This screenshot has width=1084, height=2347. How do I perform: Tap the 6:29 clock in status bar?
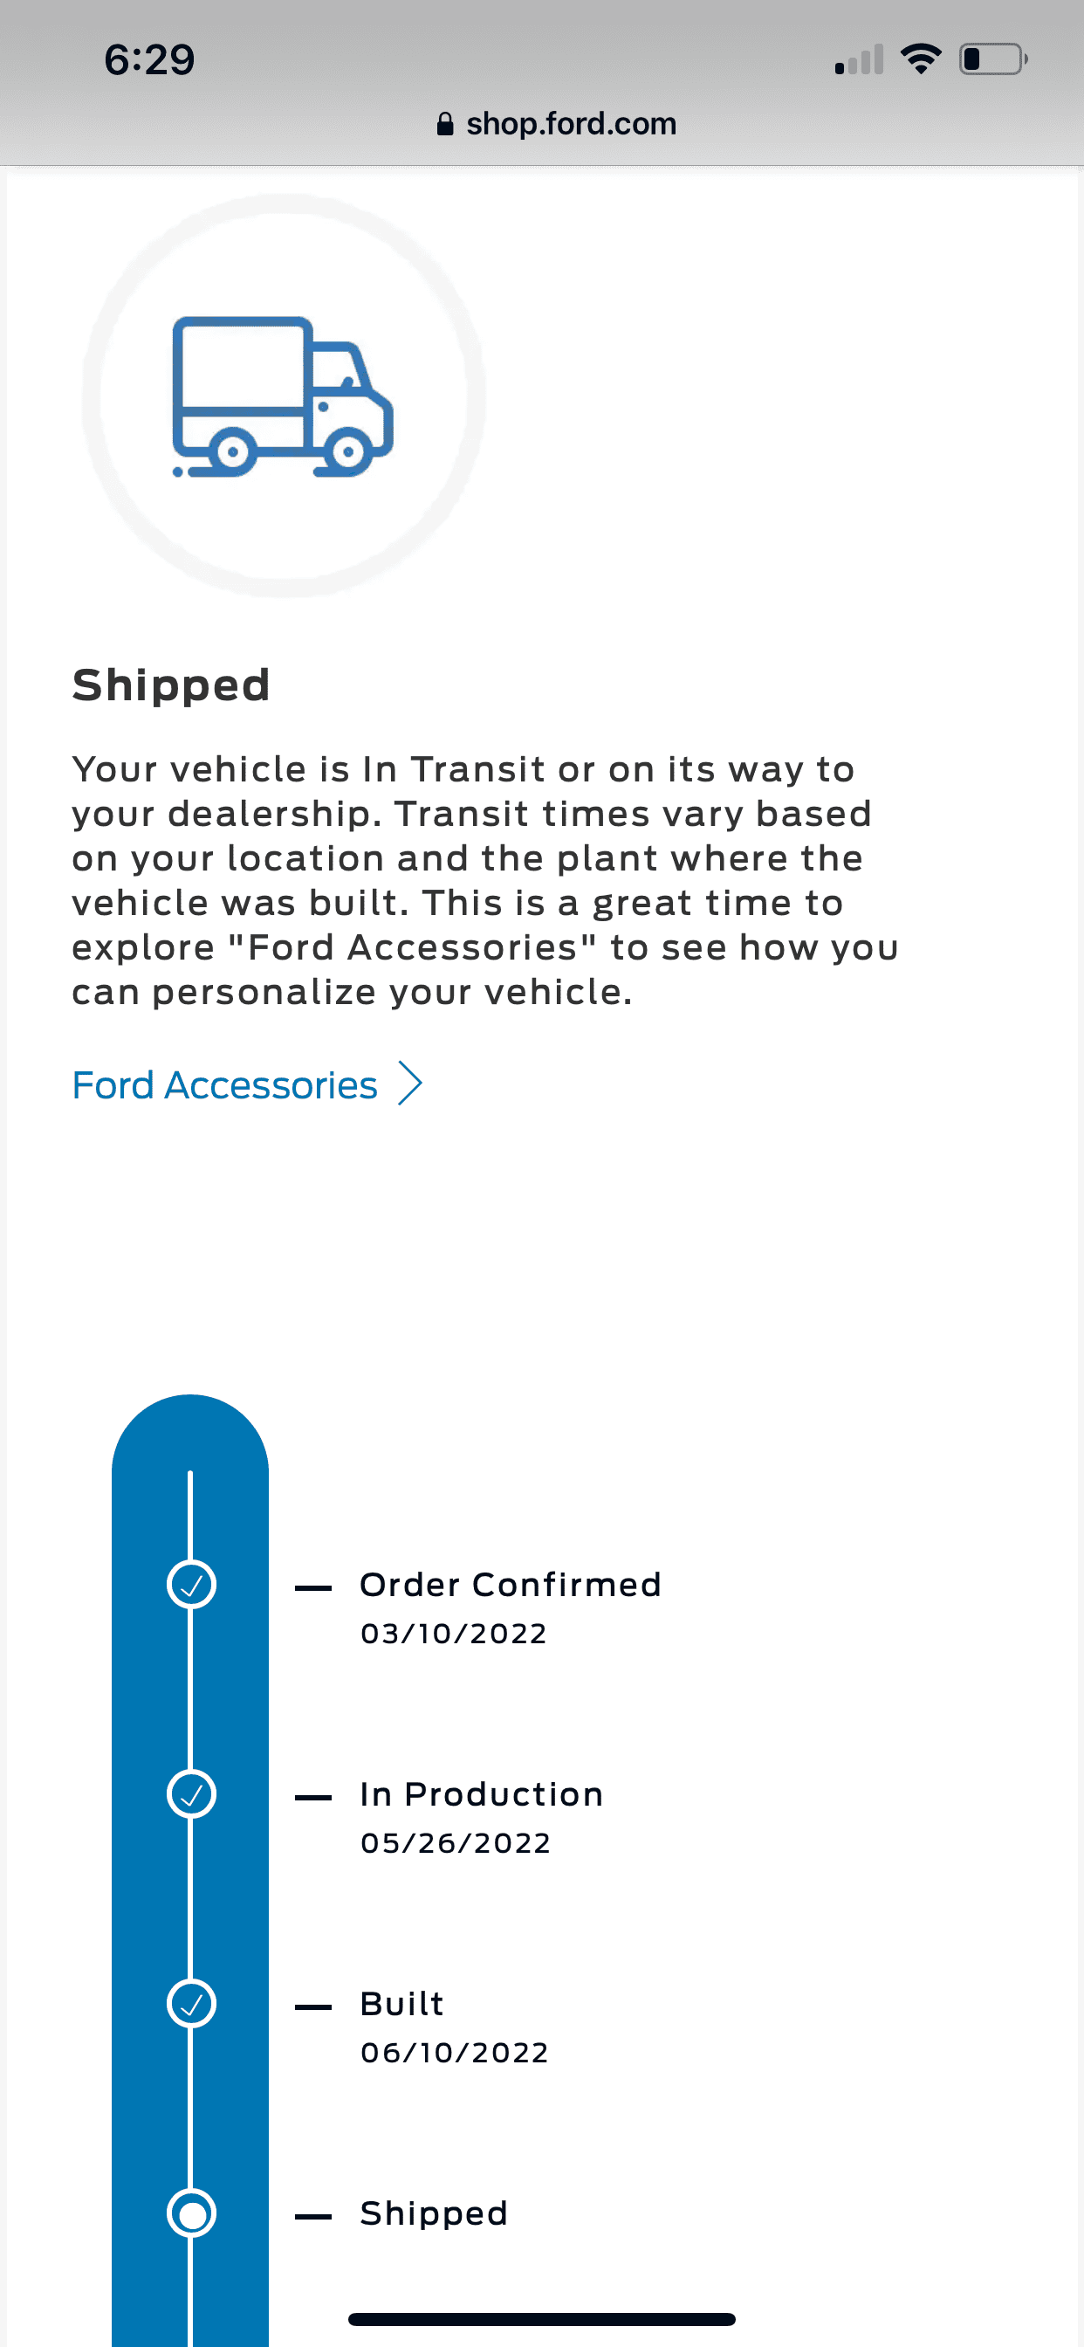(149, 60)
